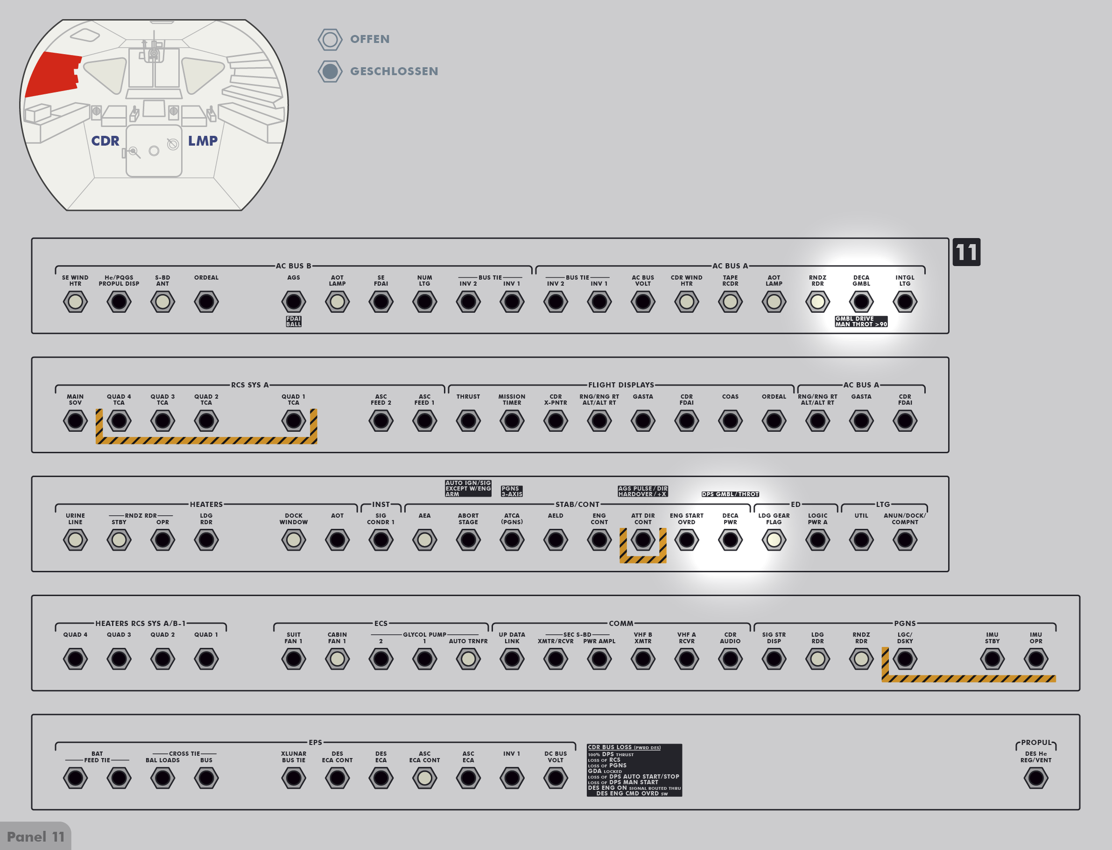The image size is (1112, 850).
Task: Toggle the LDG GEAR FLAG breaker
Action: [774, 540]
